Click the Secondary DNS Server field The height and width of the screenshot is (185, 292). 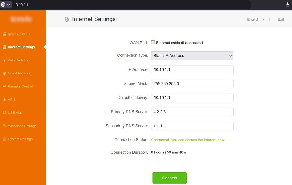pyautogui.click(x=192, y=126)
